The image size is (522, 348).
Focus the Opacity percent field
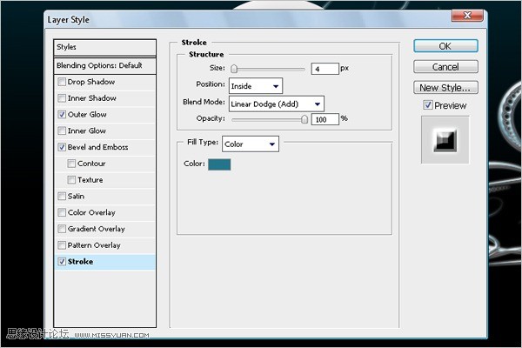tap(325, 119)
